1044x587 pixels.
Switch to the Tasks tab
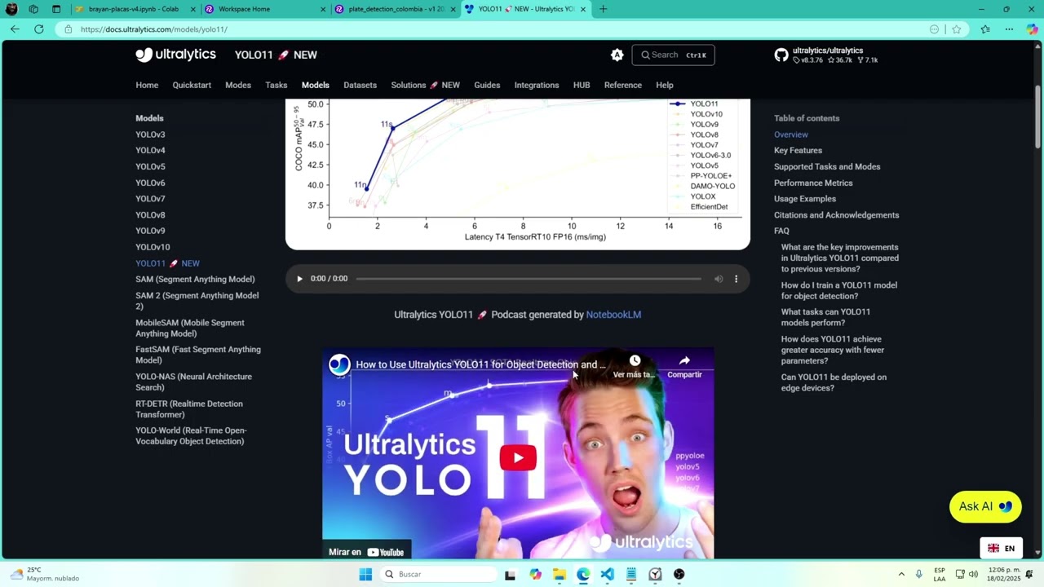(276, 85)
